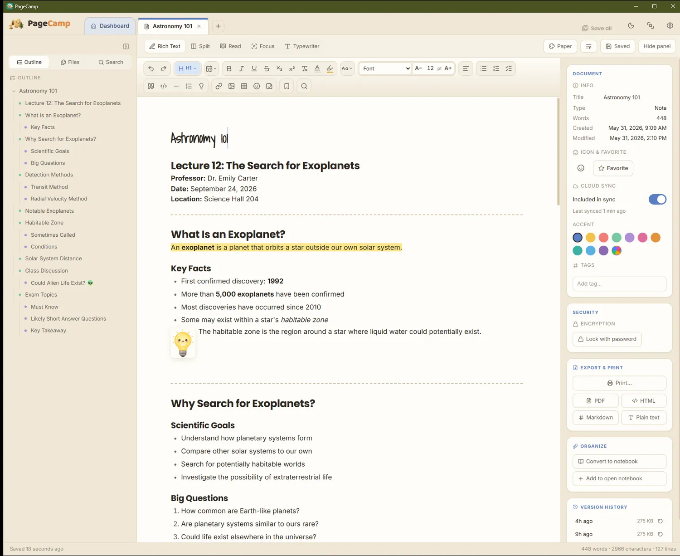The image size is (680, 556).
Task: Switch to dark mode
Action: [x=631, y=26]
